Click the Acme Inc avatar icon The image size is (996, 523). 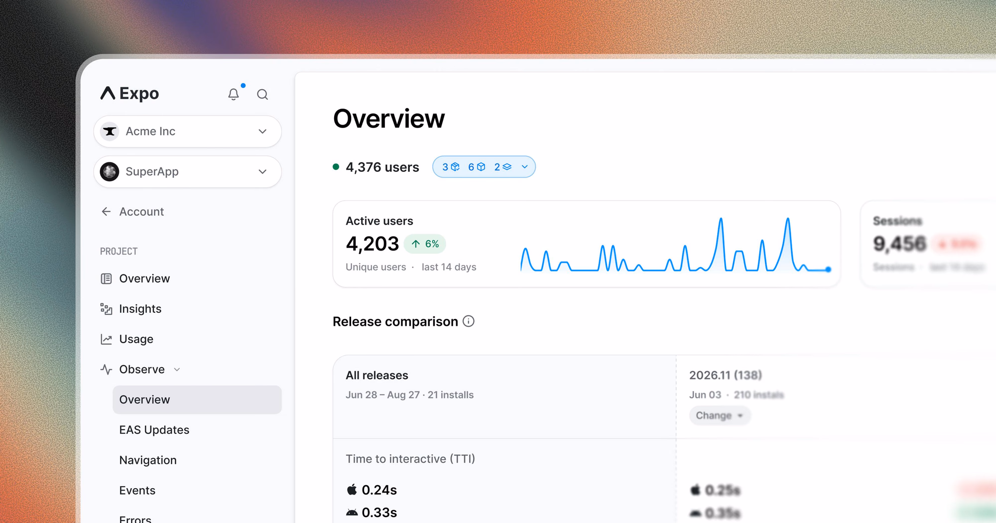tap(110, 131)
